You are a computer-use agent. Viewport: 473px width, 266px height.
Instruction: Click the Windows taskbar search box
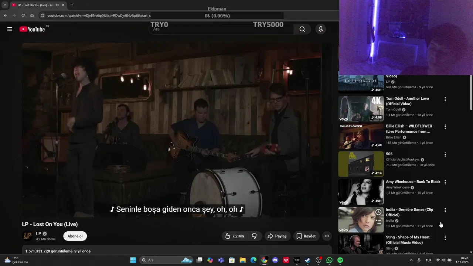coord(166,260)
